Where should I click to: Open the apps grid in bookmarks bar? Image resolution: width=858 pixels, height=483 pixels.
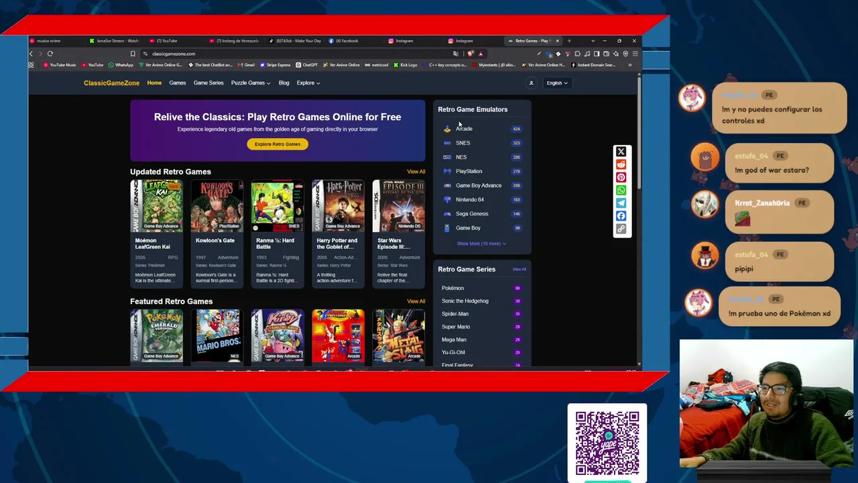tap(31, 65)
